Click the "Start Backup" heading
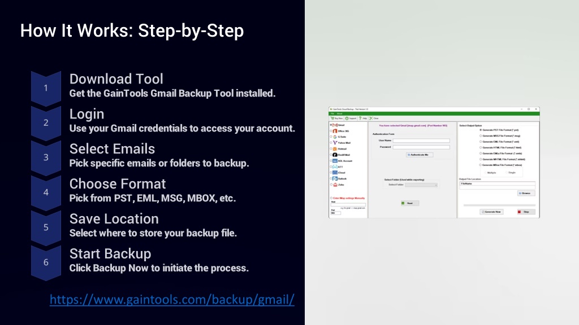The height and width of the screenshot is (325, 579). (110, 253)
